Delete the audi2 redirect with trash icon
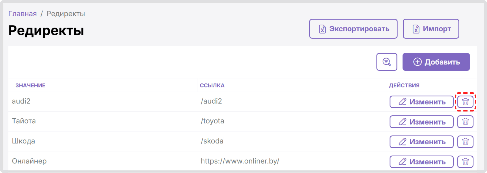Screen dimensions: 487x173 [x=465, y=102]
